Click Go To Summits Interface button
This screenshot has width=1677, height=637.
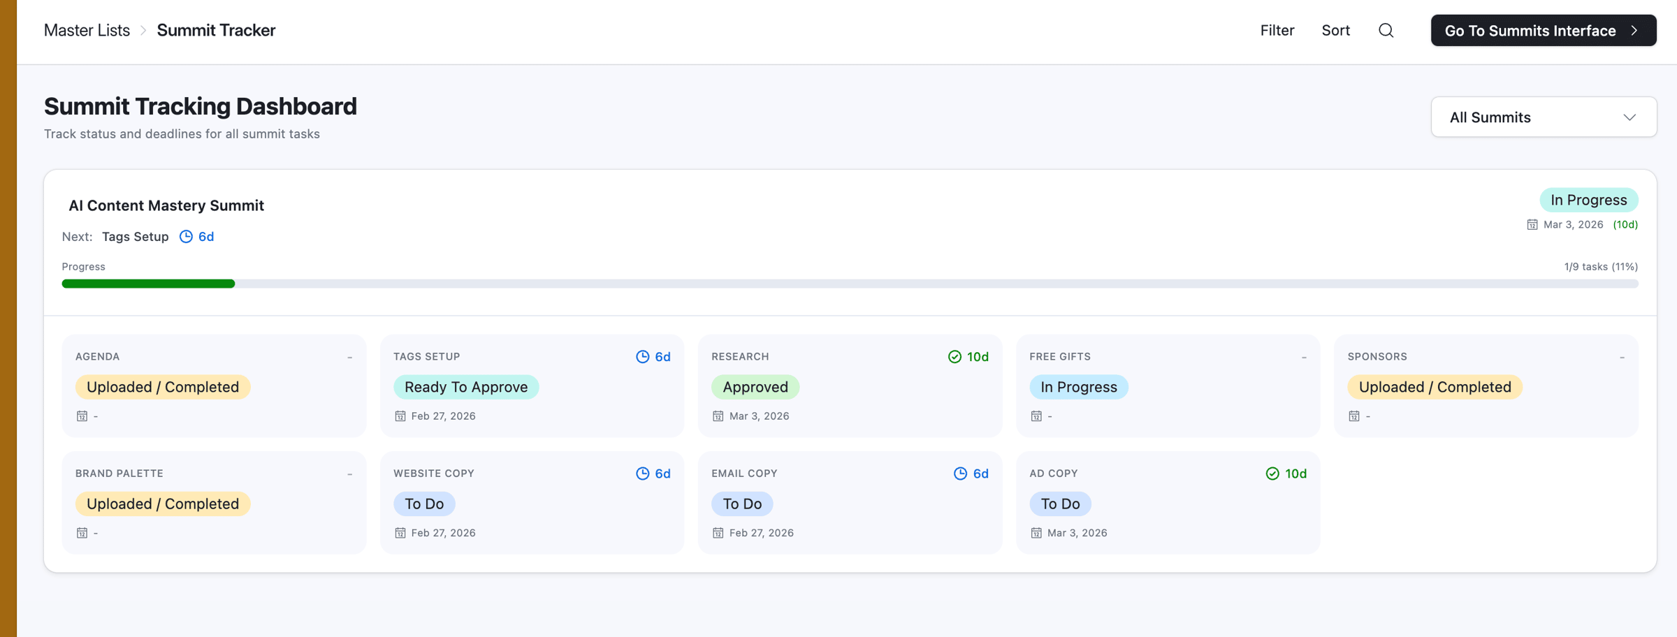pyautogui.click(x=1543, y=31)
